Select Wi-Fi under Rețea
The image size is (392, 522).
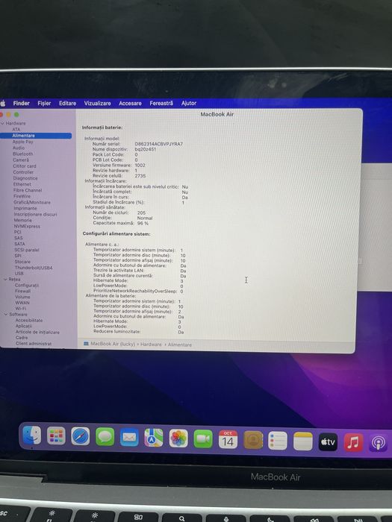click(x=21, y=309)
